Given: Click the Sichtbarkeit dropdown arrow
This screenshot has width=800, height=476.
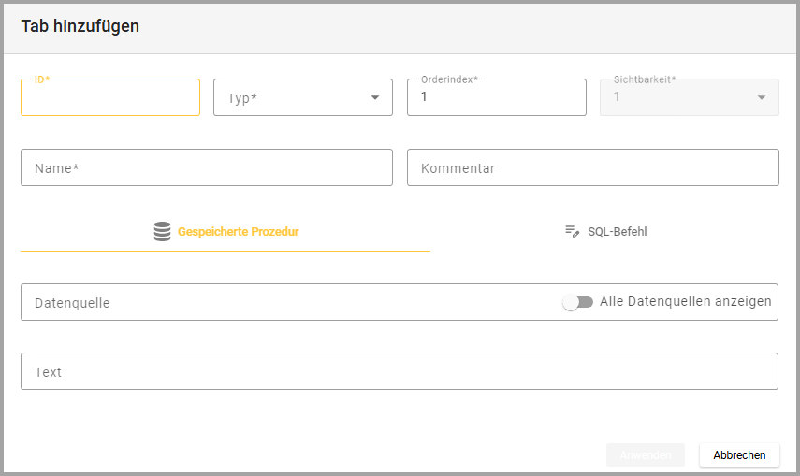Looking at the screenshot, I should click(x=762, y=97).
